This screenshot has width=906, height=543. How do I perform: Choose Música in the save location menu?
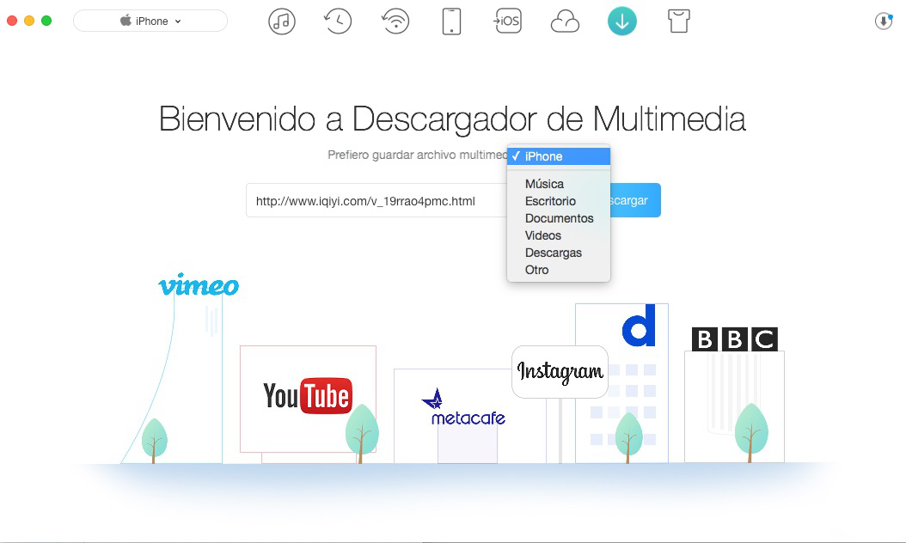(558, 184)
